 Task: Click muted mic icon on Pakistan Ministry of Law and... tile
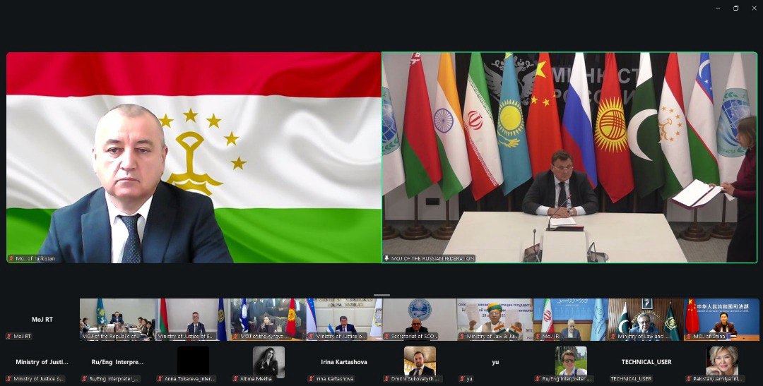click(x=613, y=336)
